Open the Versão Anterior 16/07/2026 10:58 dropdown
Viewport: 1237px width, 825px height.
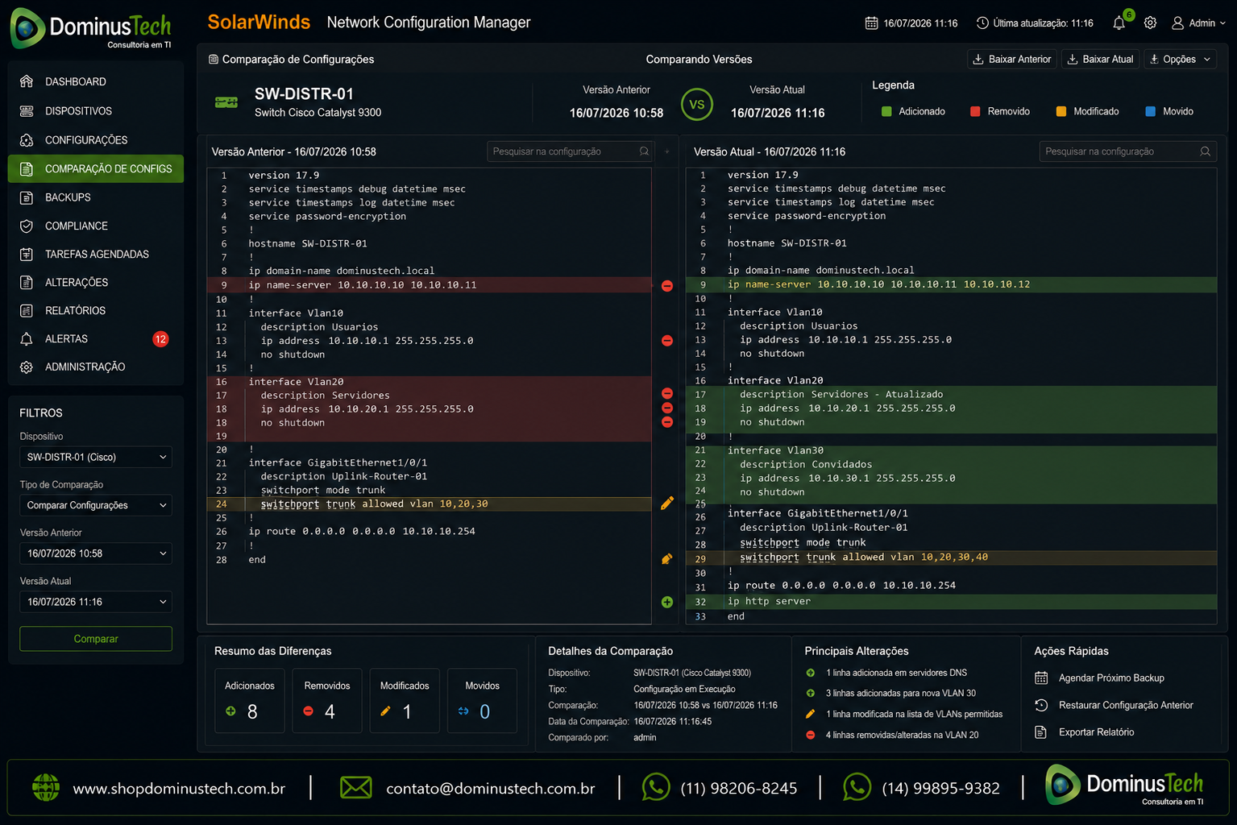(96, 553)
